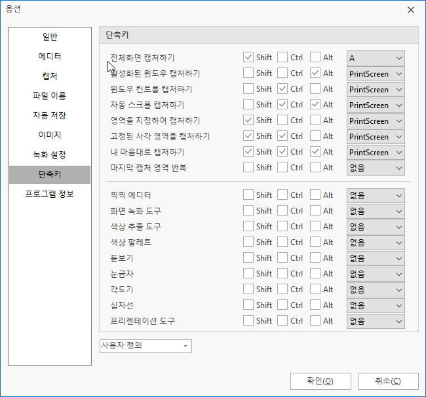Viewport: 426px width, 397px height.
Task: Open key dropdown for 눈금자
Action: [x=376, y=274]
